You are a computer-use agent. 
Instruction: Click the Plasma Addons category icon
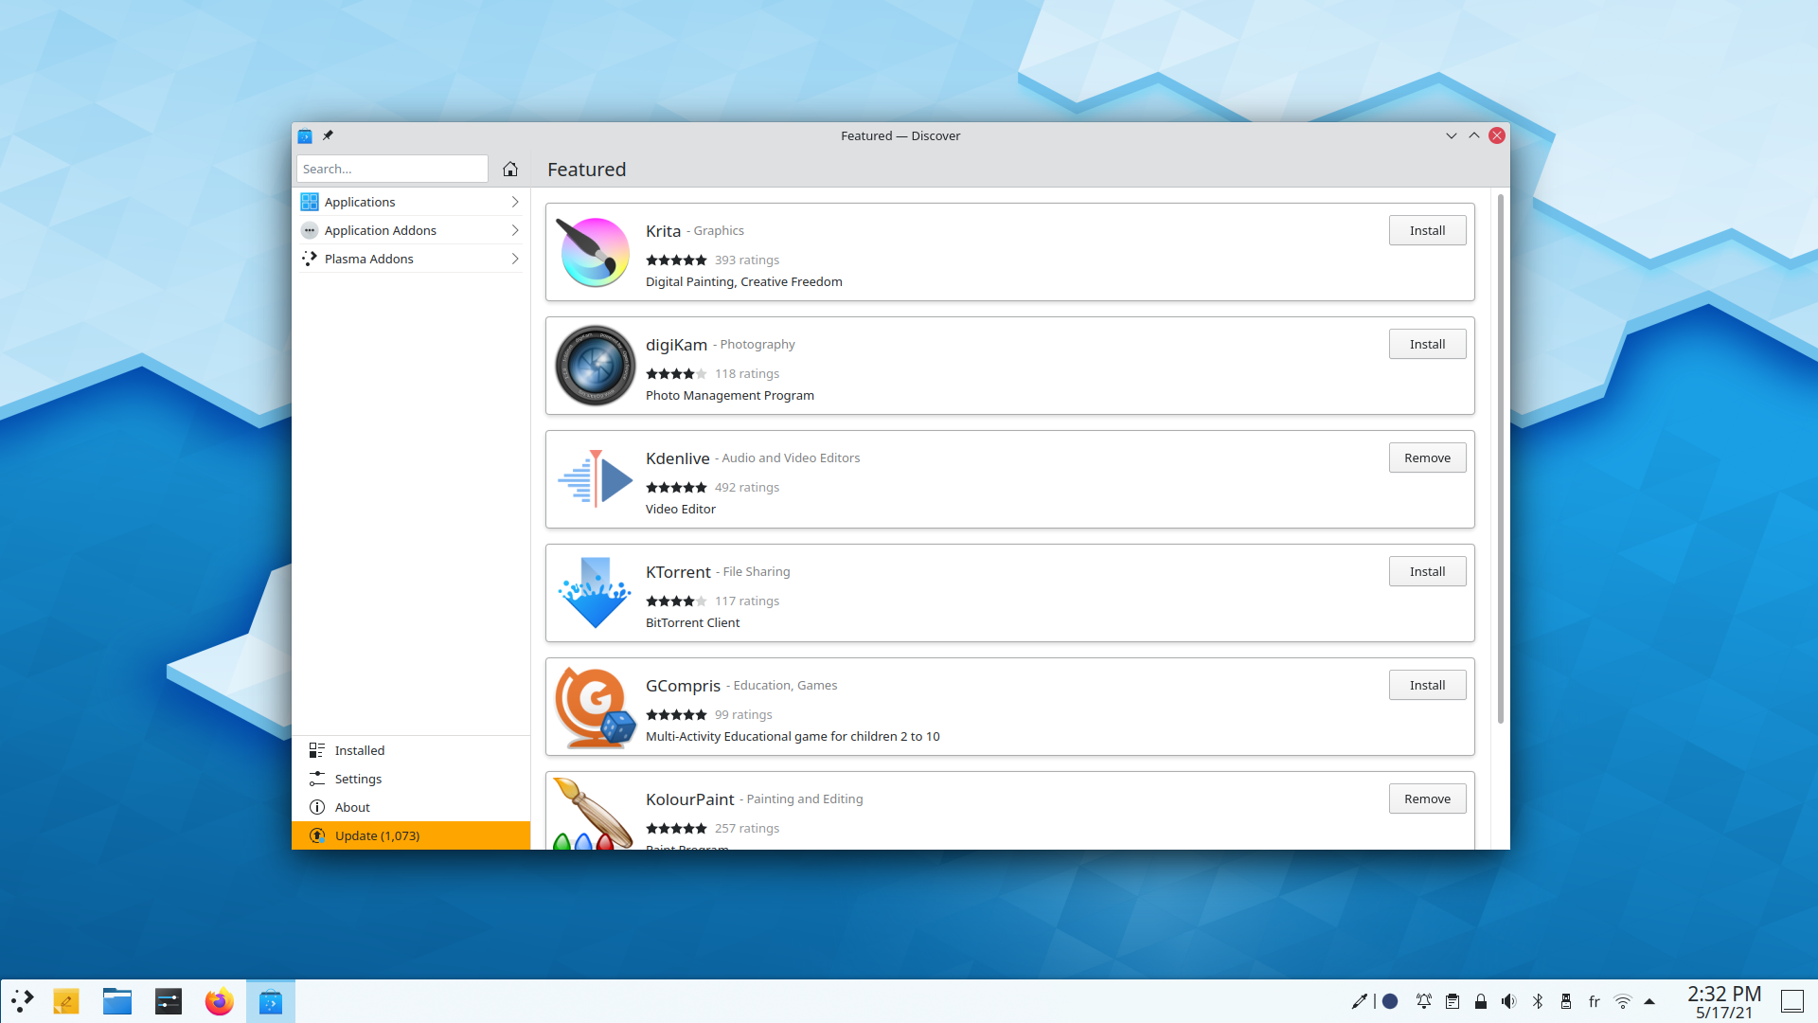(310, 259)
